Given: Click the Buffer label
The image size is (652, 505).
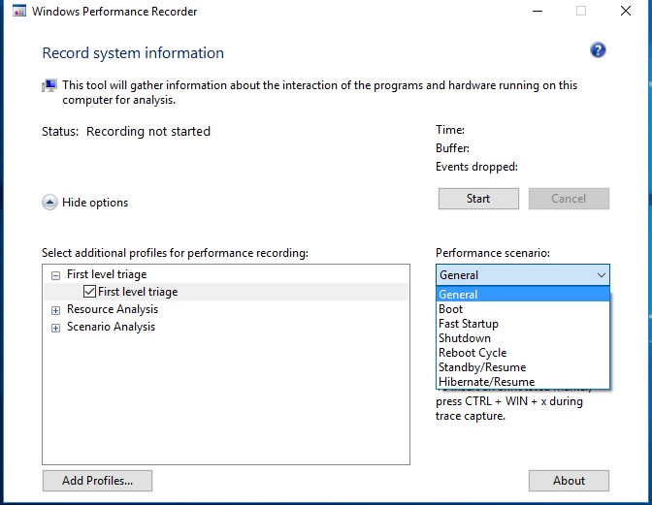Looking at the screenshot, I should [452, 148].
